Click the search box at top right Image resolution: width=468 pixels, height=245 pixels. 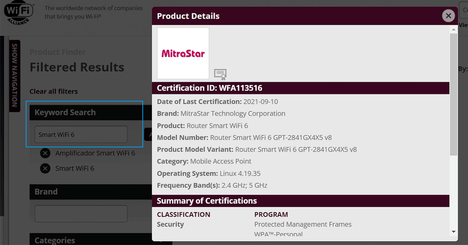click(464, 10)
